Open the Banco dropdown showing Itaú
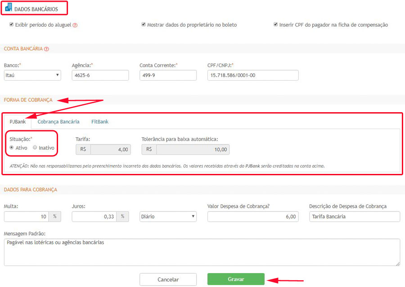 tap(32, 75)
